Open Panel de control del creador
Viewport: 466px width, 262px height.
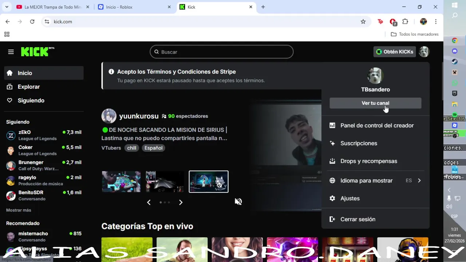tap(375, 126)
